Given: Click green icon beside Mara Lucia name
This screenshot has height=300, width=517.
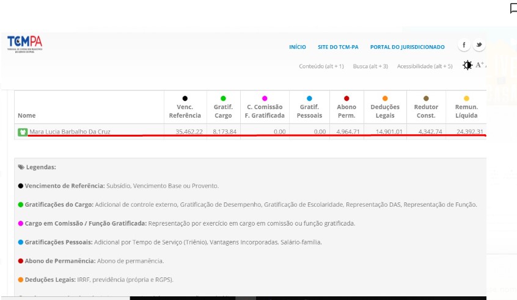Looking at the screenshot, I should (23, 132).
